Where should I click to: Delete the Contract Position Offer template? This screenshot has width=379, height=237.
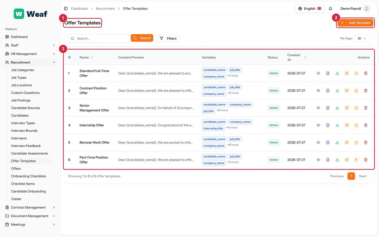(x=366, y=91)
